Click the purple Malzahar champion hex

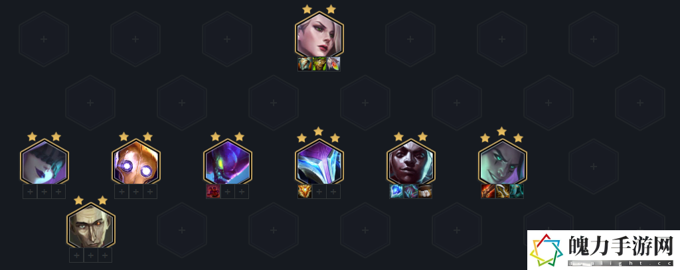[228, 162]
